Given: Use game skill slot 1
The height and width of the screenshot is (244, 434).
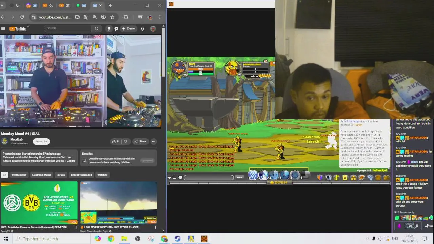Looking at the screenshot, I should (253, 176).
